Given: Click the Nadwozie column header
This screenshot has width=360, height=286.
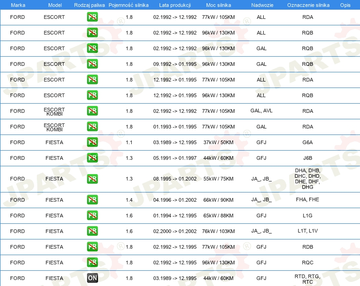Looking at the screenshot, I should pyautogui.click(x=262, y=5).
